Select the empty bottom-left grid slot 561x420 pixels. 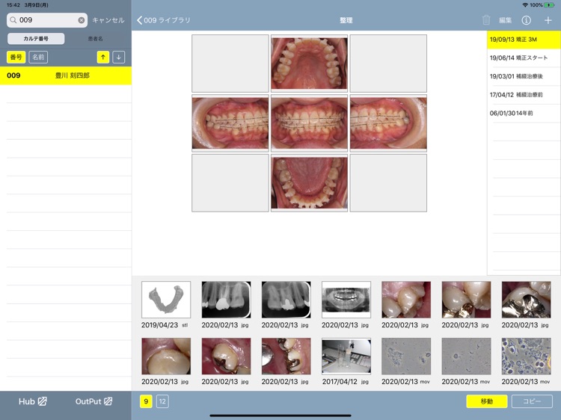point(230,183)
